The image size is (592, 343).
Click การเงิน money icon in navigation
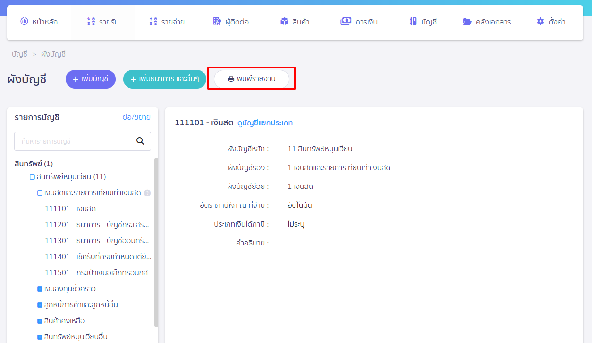pos(346,22)
